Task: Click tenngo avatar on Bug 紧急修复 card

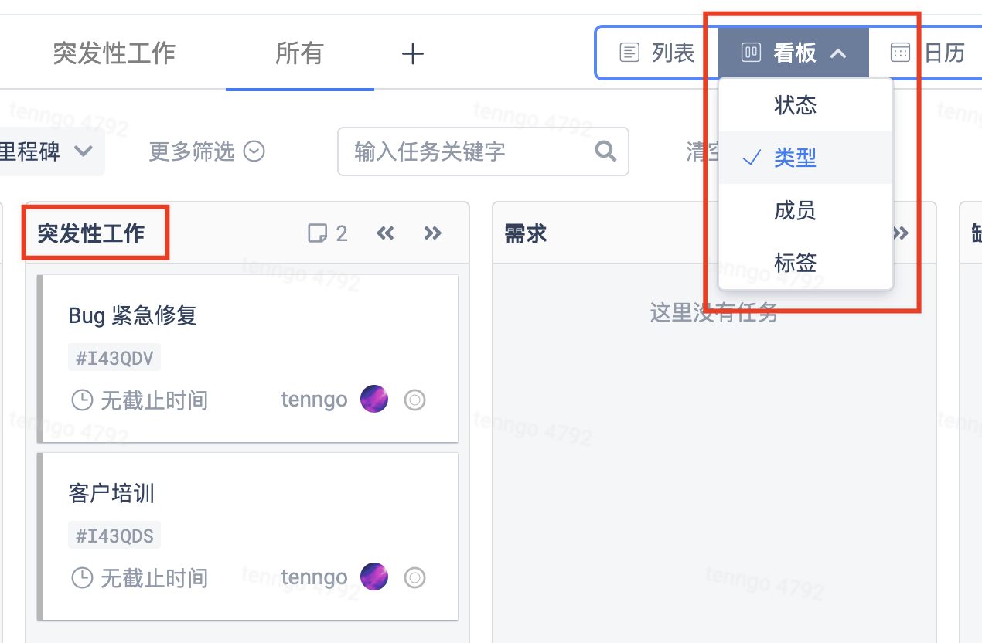Action: pyautogui.click(x=374, y=400)
